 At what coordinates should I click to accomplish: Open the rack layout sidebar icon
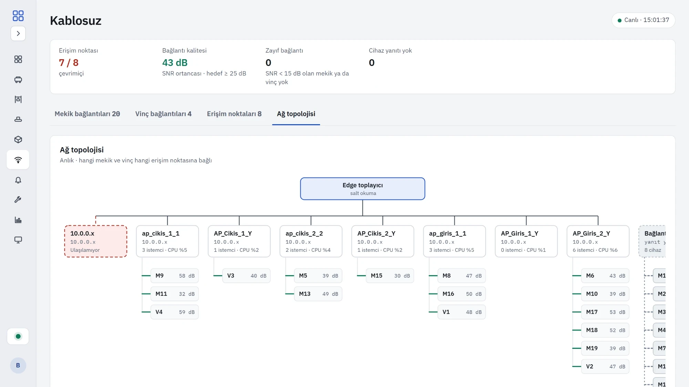[x=18, y=99]
